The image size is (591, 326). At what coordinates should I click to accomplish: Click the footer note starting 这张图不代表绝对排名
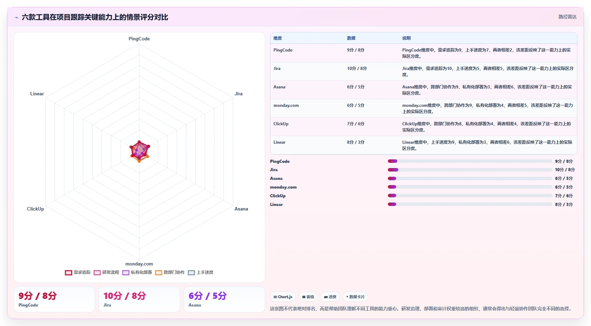[422, 309]
